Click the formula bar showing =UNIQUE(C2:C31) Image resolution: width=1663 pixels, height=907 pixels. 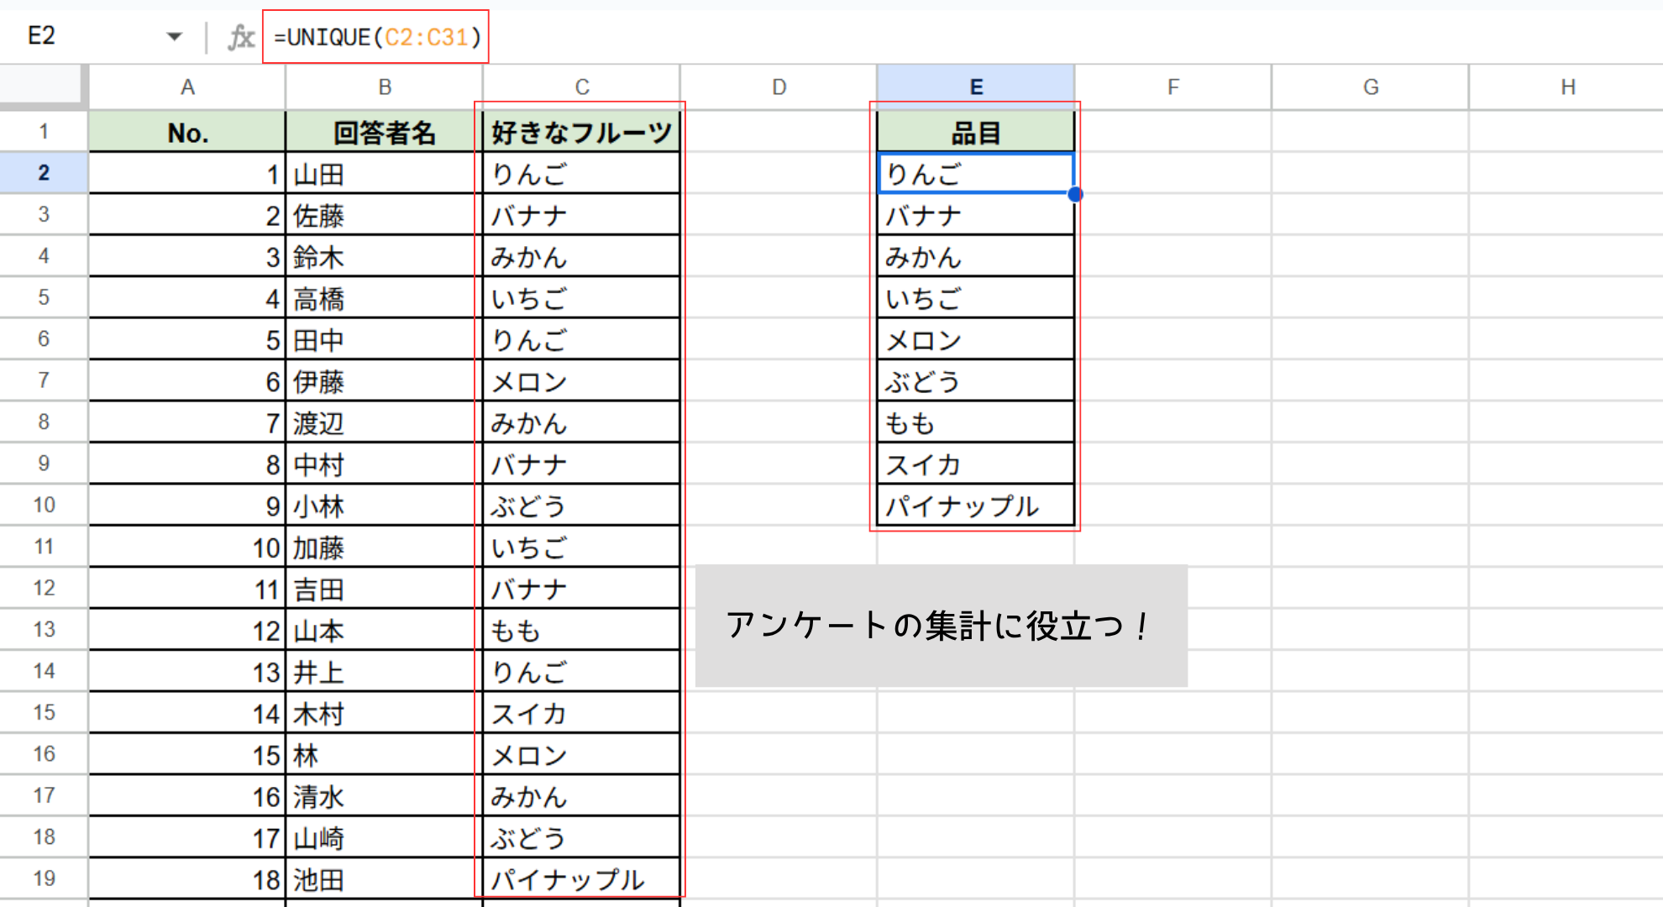375,37
